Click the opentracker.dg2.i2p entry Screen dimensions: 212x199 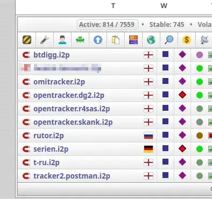click(x=69, y=95)
